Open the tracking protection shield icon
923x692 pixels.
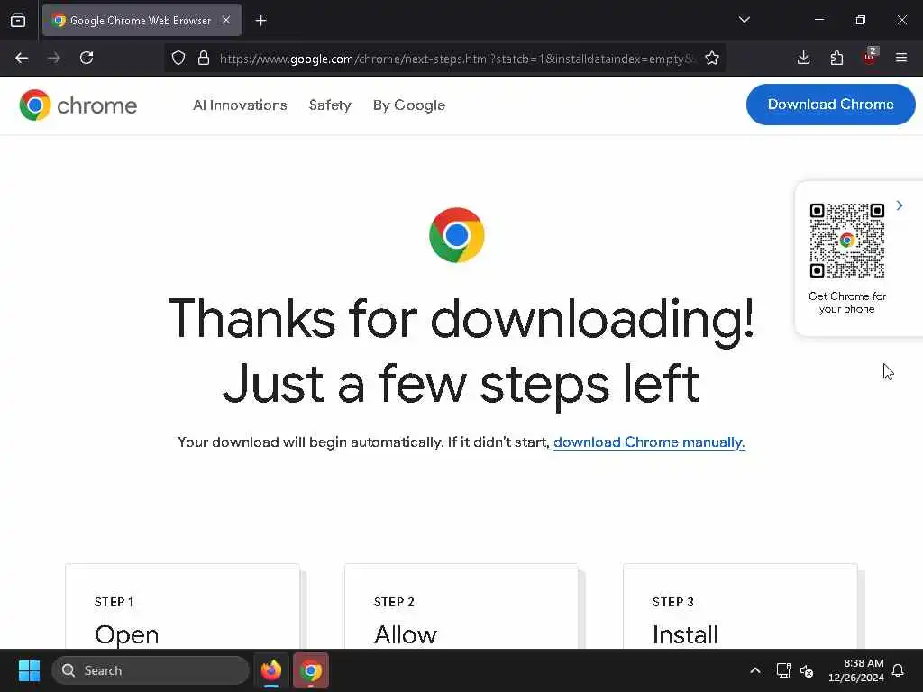pos(178,58)
